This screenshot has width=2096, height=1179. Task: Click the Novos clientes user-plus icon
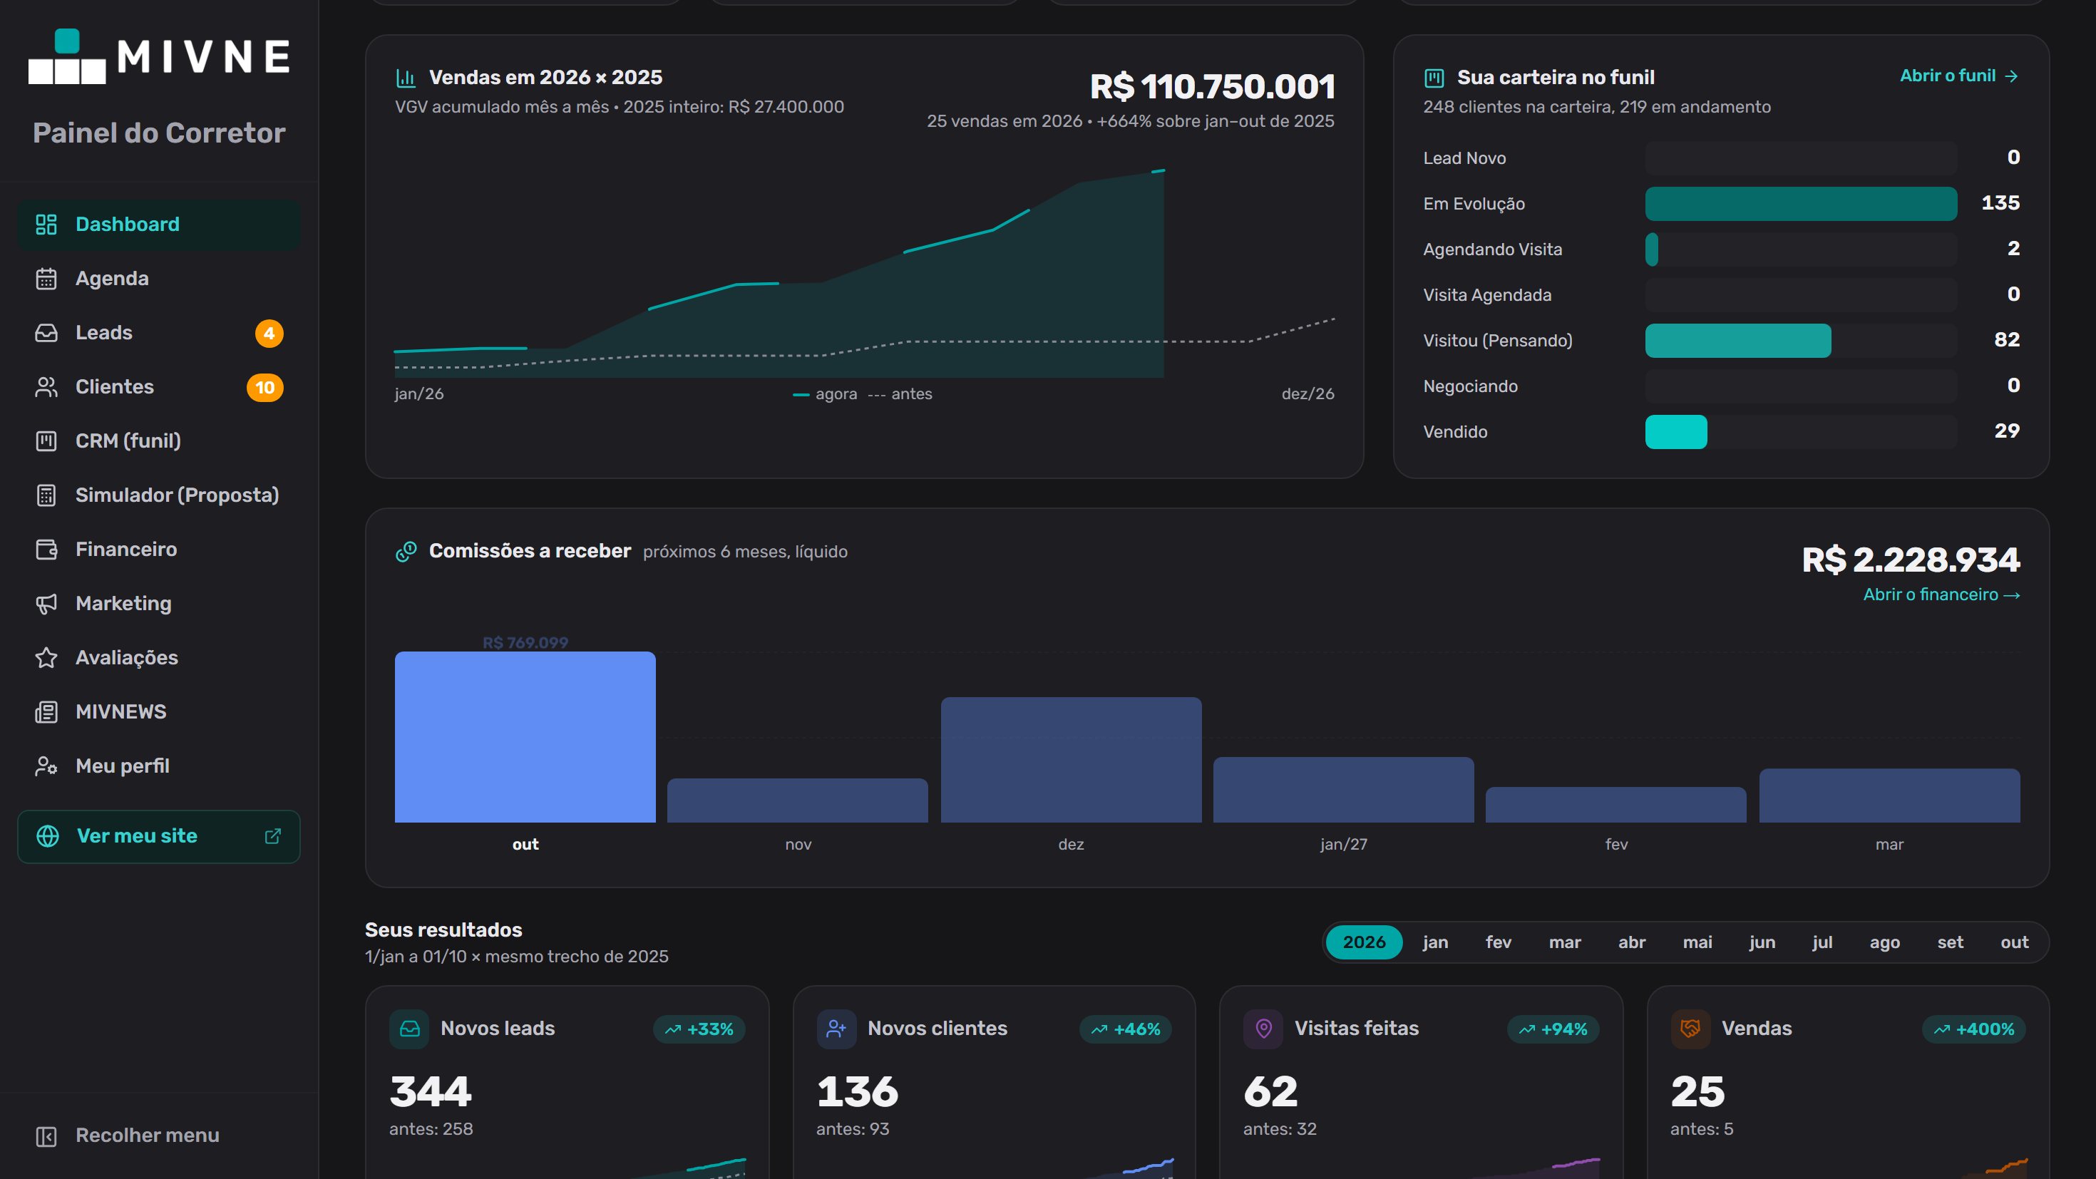tap(836, 1029)
